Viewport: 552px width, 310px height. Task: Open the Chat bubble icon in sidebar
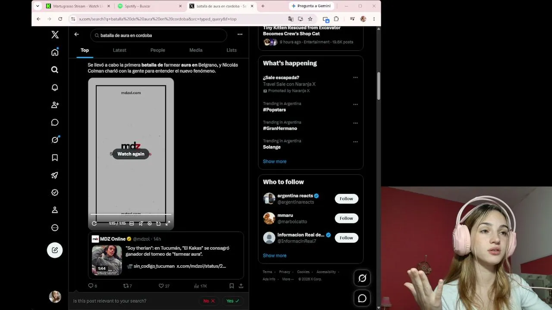tap(55, 122)
